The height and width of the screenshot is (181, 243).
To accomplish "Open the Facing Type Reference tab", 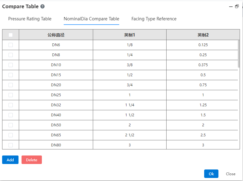I will point(154,19).
